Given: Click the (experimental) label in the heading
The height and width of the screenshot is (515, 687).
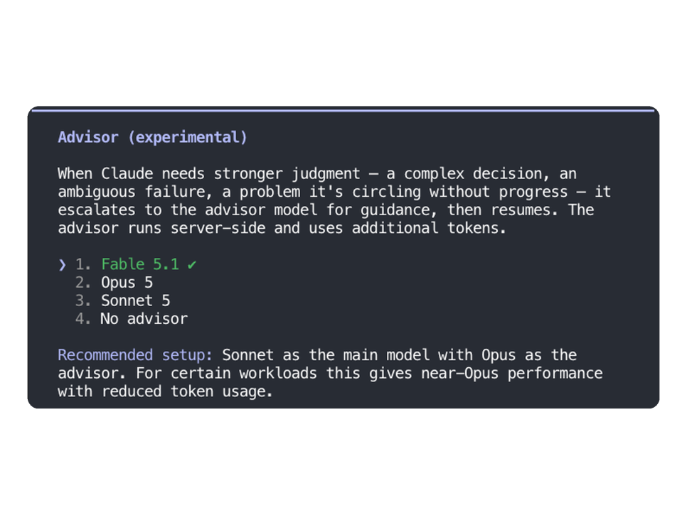Looking at the screenshot, I should pyautogui.click(x=188, y=137).
